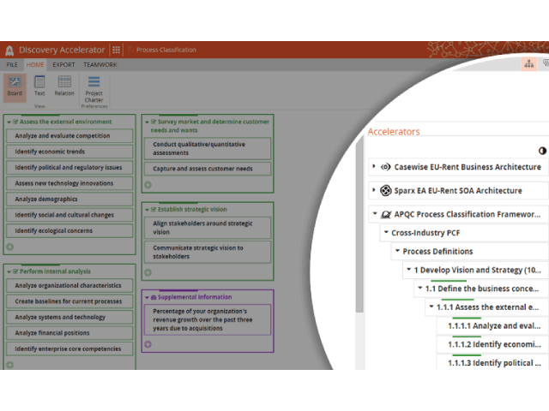
Task: Toggle checkbox on Perform internal analysis
Action: point(15,271)
